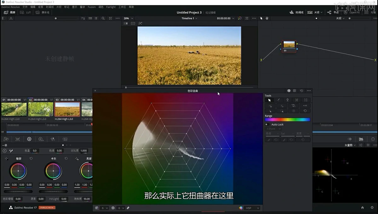Click the 对比度 value field showing 1.000
The width and height of the screenshot is (378, 214).
coord(83,151)
